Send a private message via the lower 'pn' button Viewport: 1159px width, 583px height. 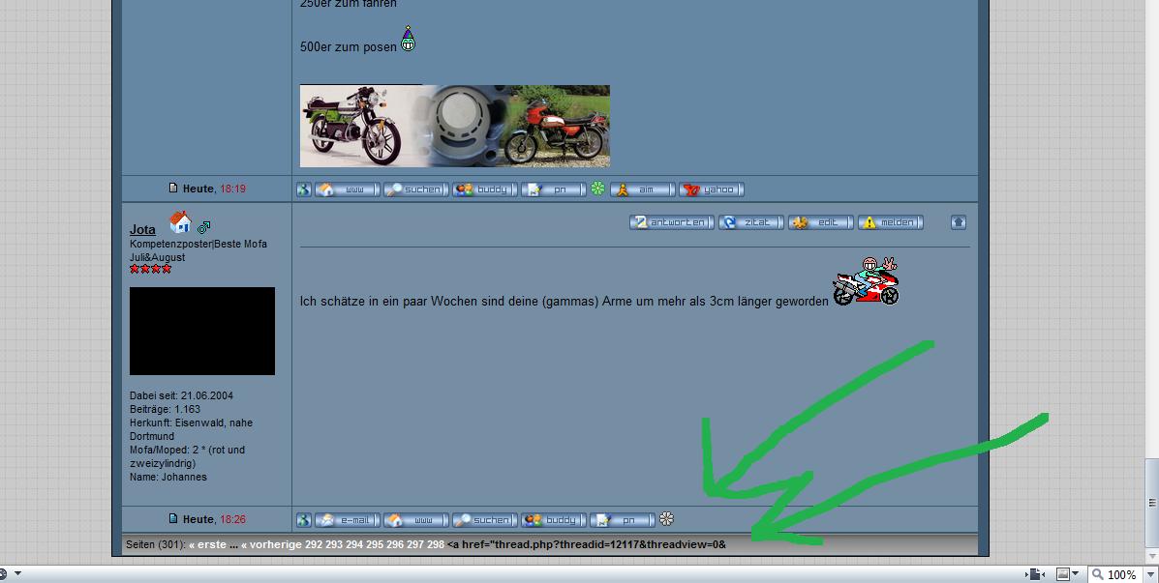pos(622,520)
